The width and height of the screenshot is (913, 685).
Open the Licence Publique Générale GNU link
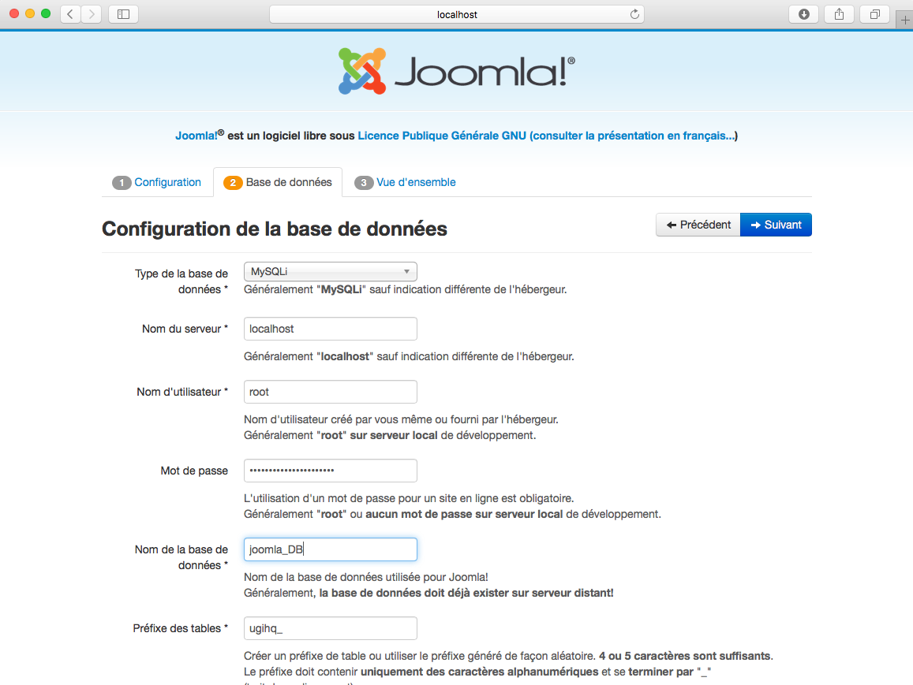[x=441, y=136]
